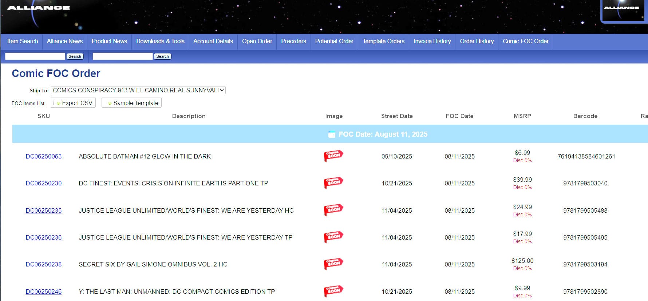The width and height of the screenshot is (648, 301).
Task: Click Coming Soon image for Absolute Batman #12
Action: (x=333, y=156)
